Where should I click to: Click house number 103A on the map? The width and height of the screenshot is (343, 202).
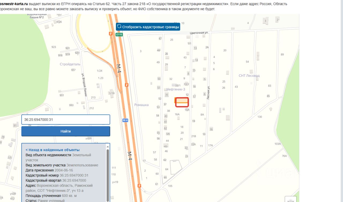tap(278, 144)
